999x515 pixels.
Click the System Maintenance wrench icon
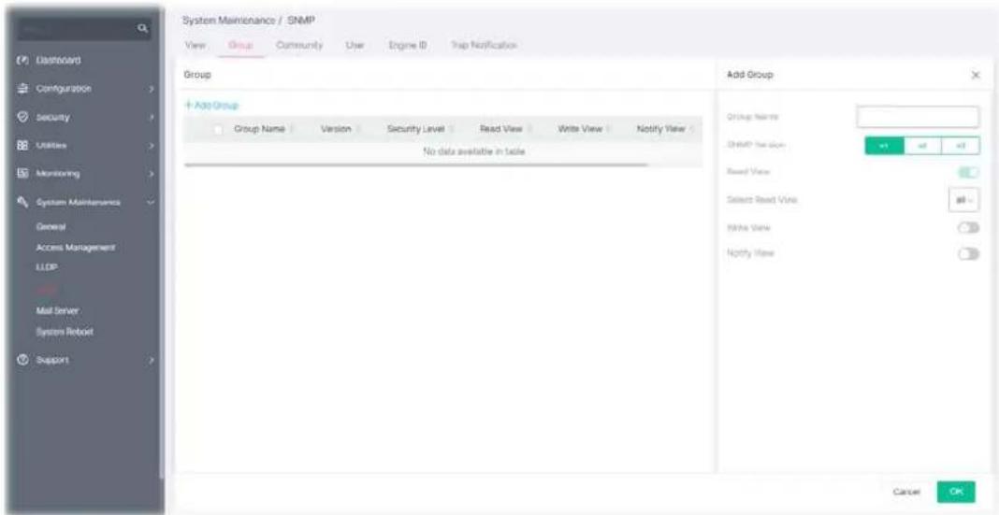coord(23,203)
